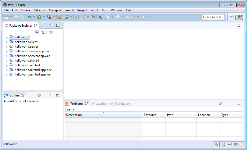
Task: Navigate back with the yellow left arrow
Action: click(133, 17)
